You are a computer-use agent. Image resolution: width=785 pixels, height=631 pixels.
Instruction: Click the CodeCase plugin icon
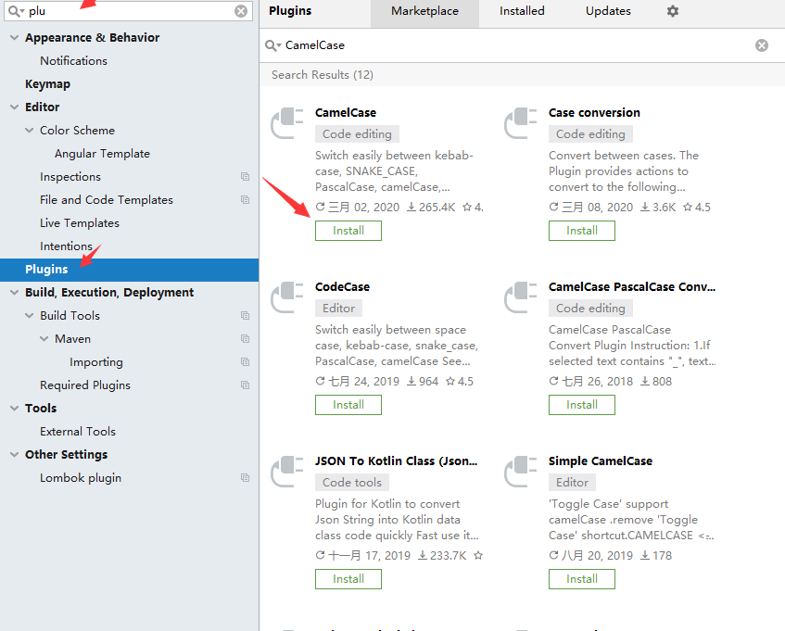[x=287, y=297]
